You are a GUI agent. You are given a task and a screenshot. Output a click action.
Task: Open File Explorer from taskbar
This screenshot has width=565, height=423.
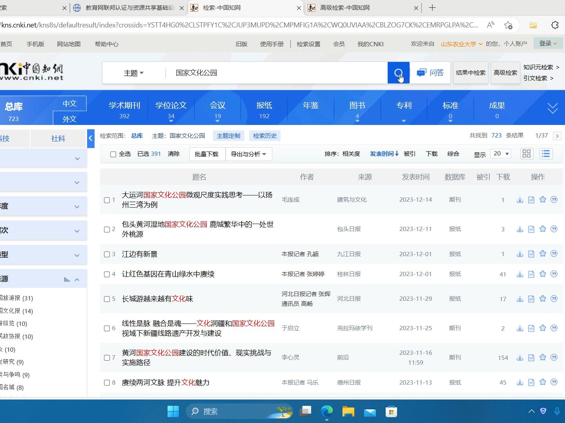pos(348,411)
